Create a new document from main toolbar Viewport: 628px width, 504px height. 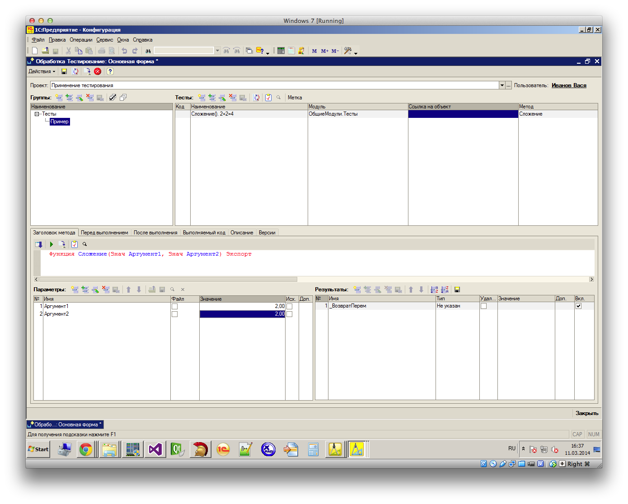coord(35,51)
